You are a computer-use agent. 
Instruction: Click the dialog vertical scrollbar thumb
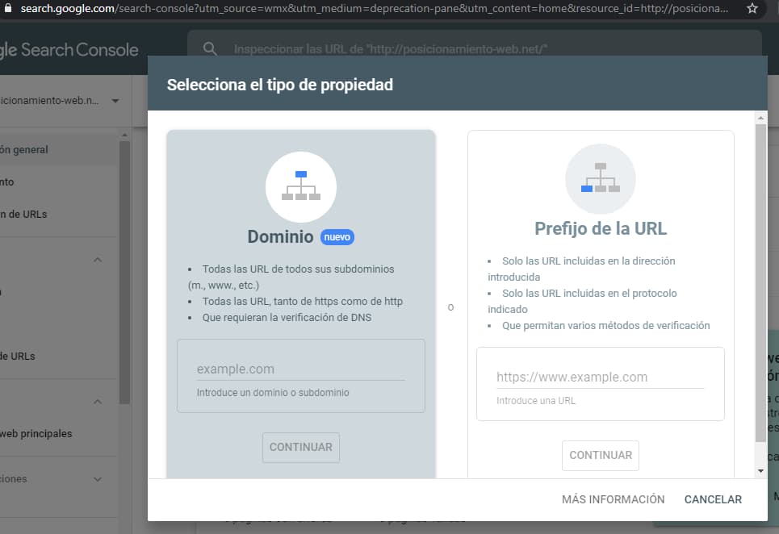(x=760, y=283)
